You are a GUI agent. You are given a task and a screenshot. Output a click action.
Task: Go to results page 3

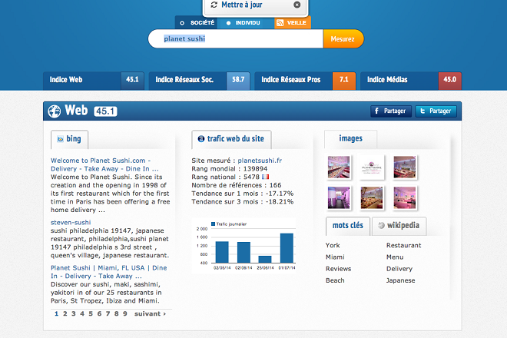pos(74,313)
